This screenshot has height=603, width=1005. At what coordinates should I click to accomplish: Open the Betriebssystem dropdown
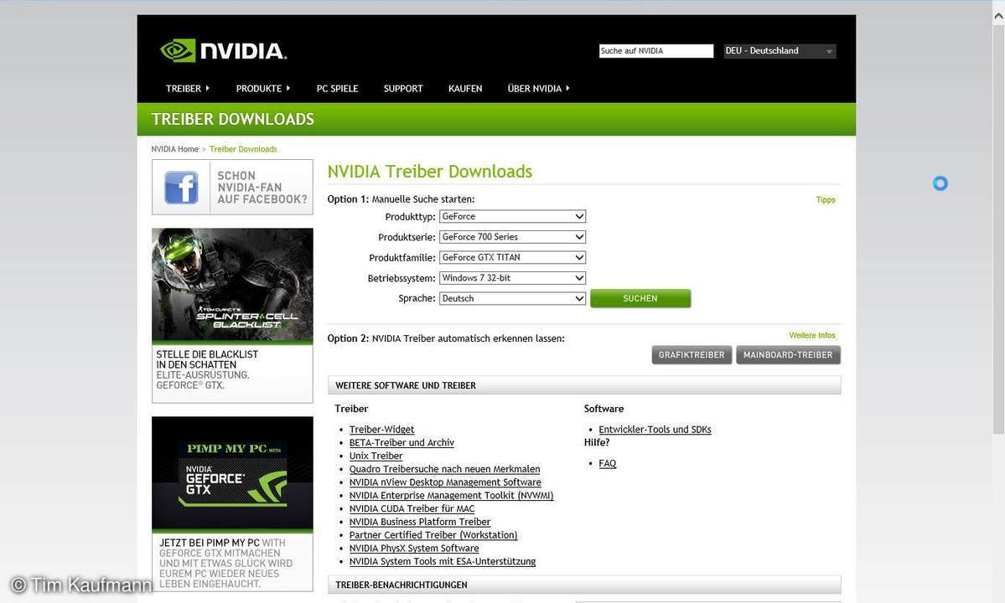(512, 278)
